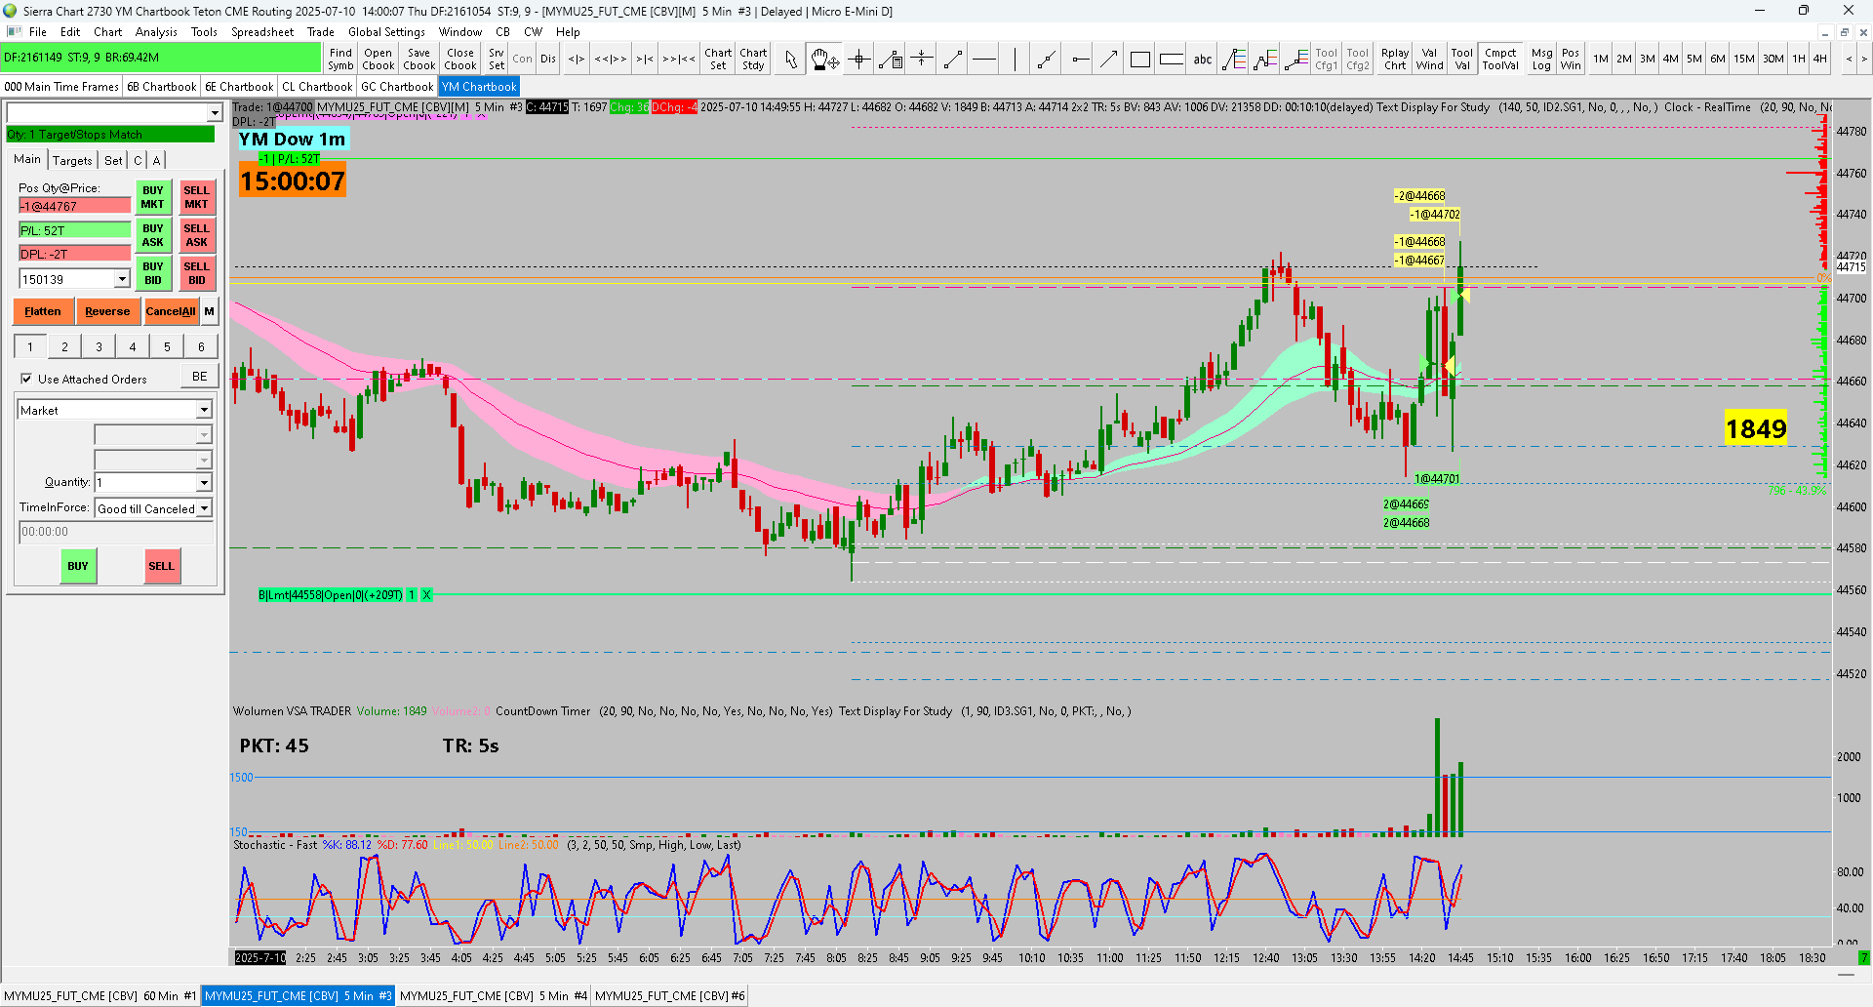Select quantity preset 3
The image size is (1873, 1007).
[99, 347]
